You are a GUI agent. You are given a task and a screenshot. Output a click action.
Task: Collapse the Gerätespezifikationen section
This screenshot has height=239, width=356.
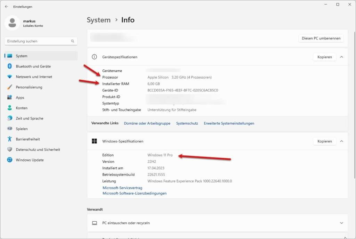341,57
